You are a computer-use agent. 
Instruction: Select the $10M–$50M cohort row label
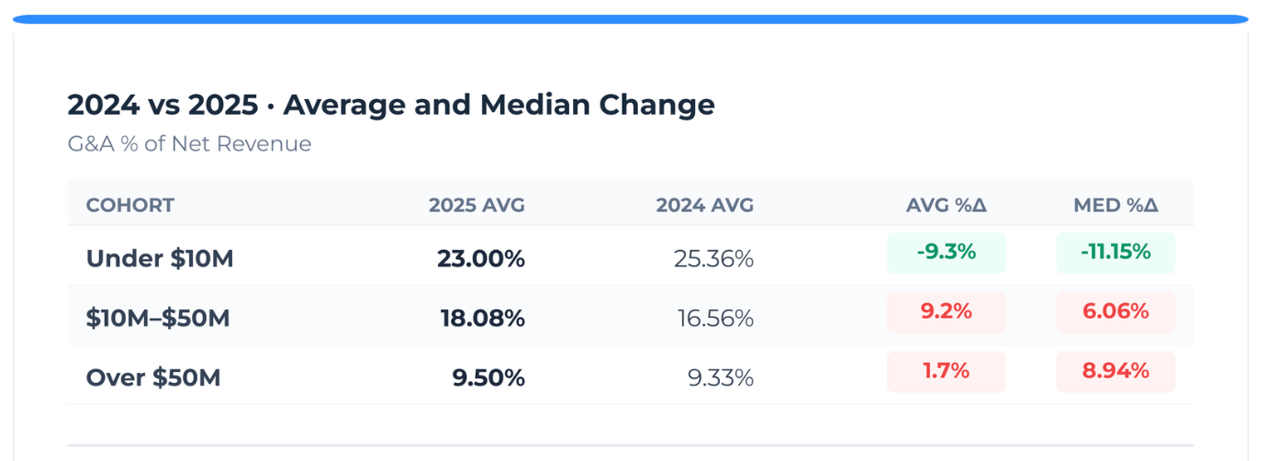click(x=158, y=319)
